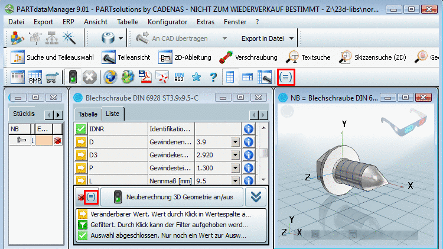Open the Fenster menu
Viewport: 443px width, 249px height.
click(235, 22)
